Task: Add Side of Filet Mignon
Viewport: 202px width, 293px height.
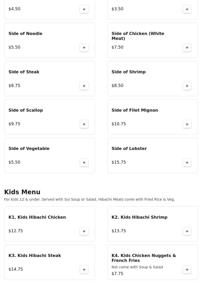Action: pos(187,124)
